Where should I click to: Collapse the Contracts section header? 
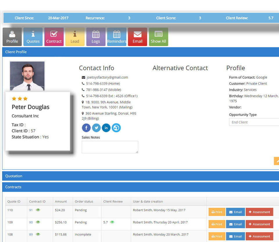pos(141,187)
